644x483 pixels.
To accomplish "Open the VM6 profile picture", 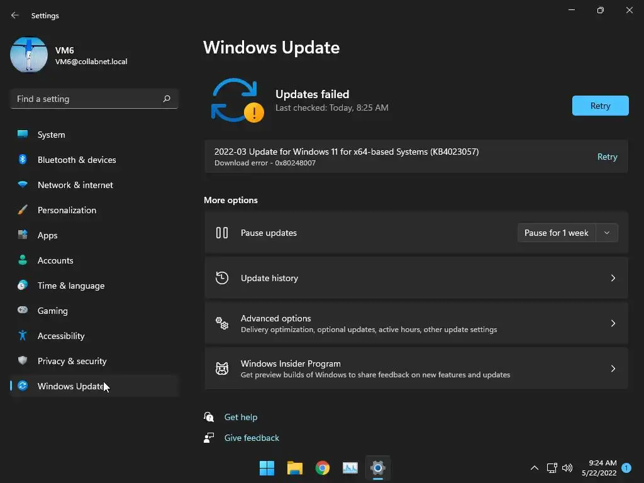I will click(x=29, y=55).
